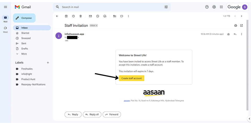Open the Mail section in side rail

pos(5,19)
